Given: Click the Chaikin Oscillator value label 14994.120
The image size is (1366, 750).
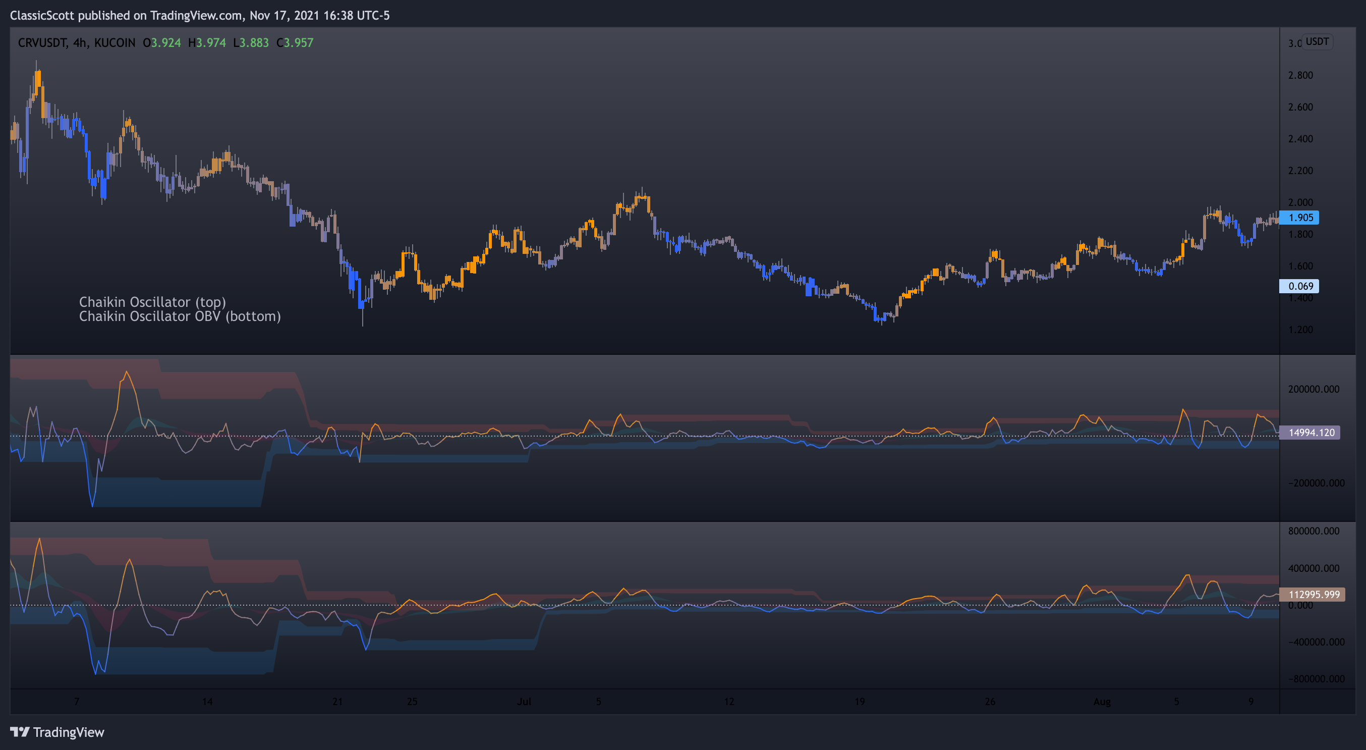Looking at the screenshot, I should 1311,432.
